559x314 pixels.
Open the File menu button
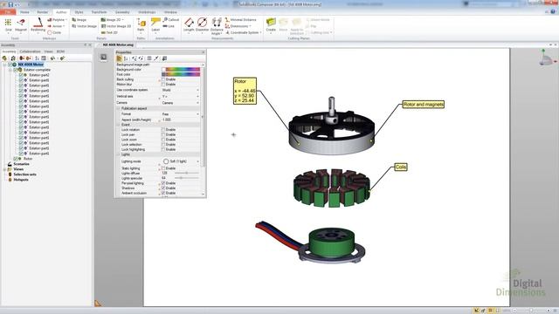pyautogui.click(x=8, y=12)
